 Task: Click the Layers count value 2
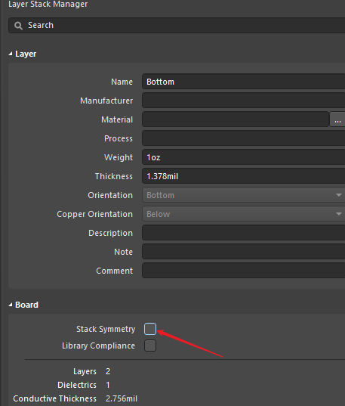[108, 371]
